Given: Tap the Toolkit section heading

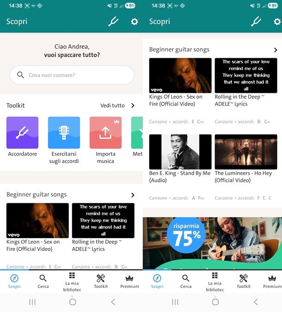Looking at the screenshot, I should tap(16, 105).
